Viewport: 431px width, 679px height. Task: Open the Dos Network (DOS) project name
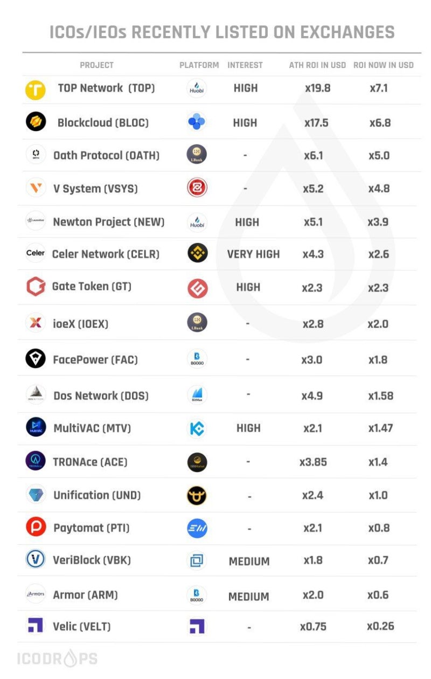(101, 396)
